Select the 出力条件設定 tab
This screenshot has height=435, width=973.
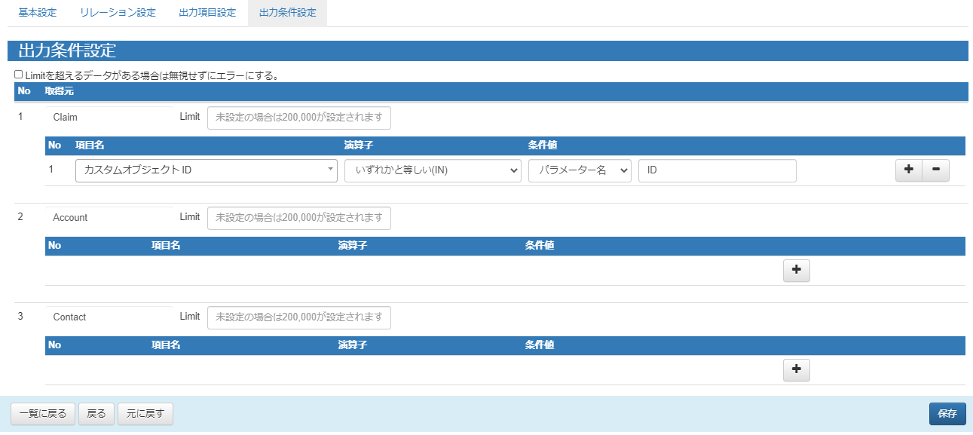click(x=287, y=13)
